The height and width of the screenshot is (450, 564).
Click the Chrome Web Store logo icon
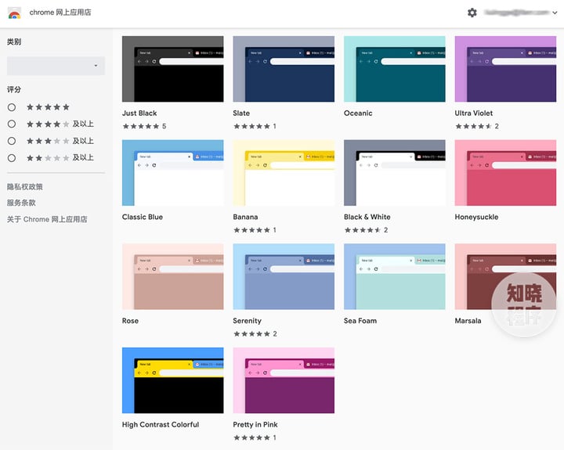(x=14, y=13)
